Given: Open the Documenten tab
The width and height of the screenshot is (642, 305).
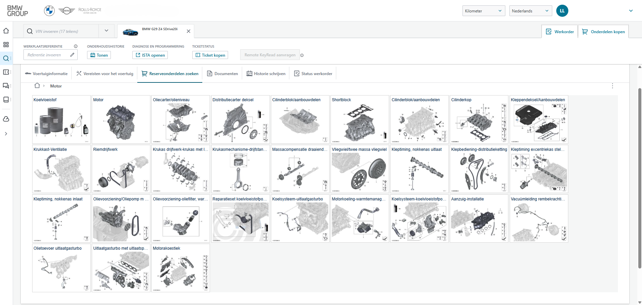Looking at the screenshot, I should pyautogui.click(x=222, y=74).
